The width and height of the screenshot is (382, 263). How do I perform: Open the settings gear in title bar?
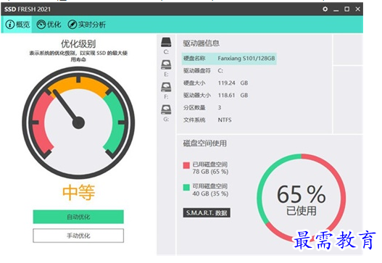[x=325, y=9]
